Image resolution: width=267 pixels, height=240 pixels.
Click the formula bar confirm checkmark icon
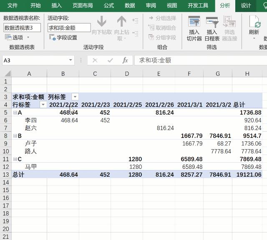110,60
